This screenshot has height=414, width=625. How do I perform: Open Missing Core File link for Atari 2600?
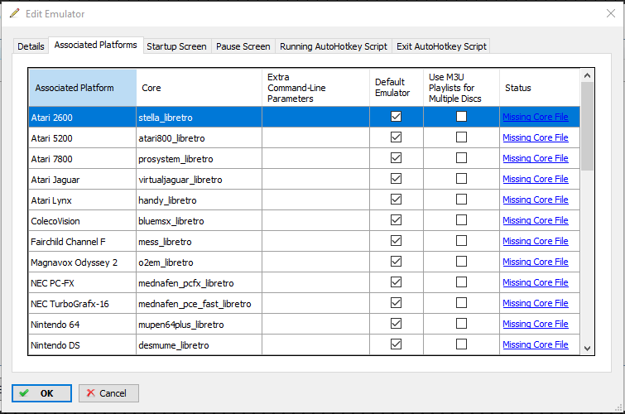[x=536, y=117]
